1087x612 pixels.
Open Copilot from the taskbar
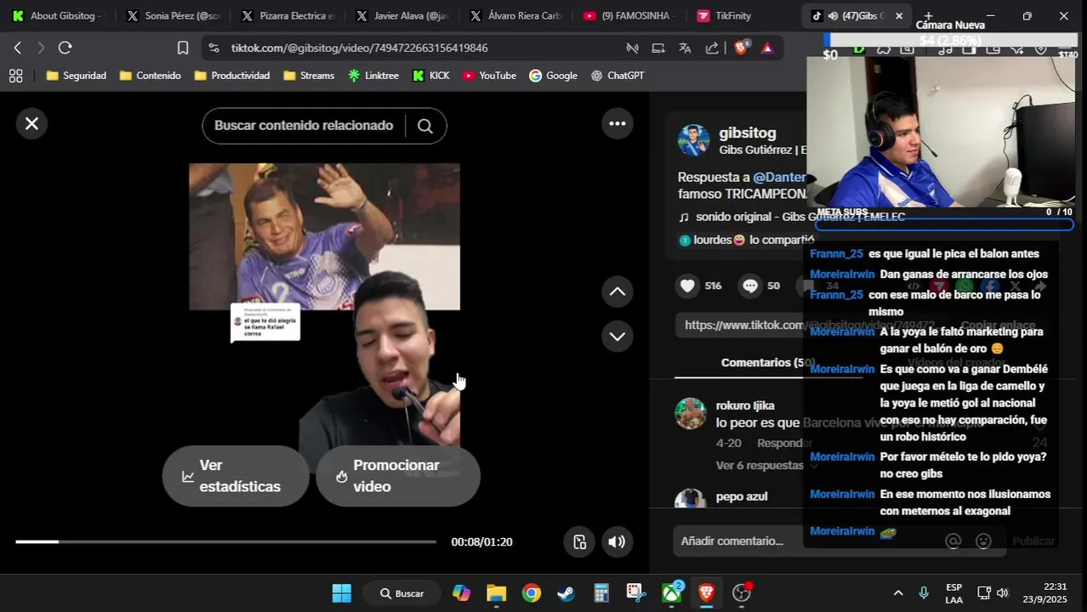[x=461, y=593]
